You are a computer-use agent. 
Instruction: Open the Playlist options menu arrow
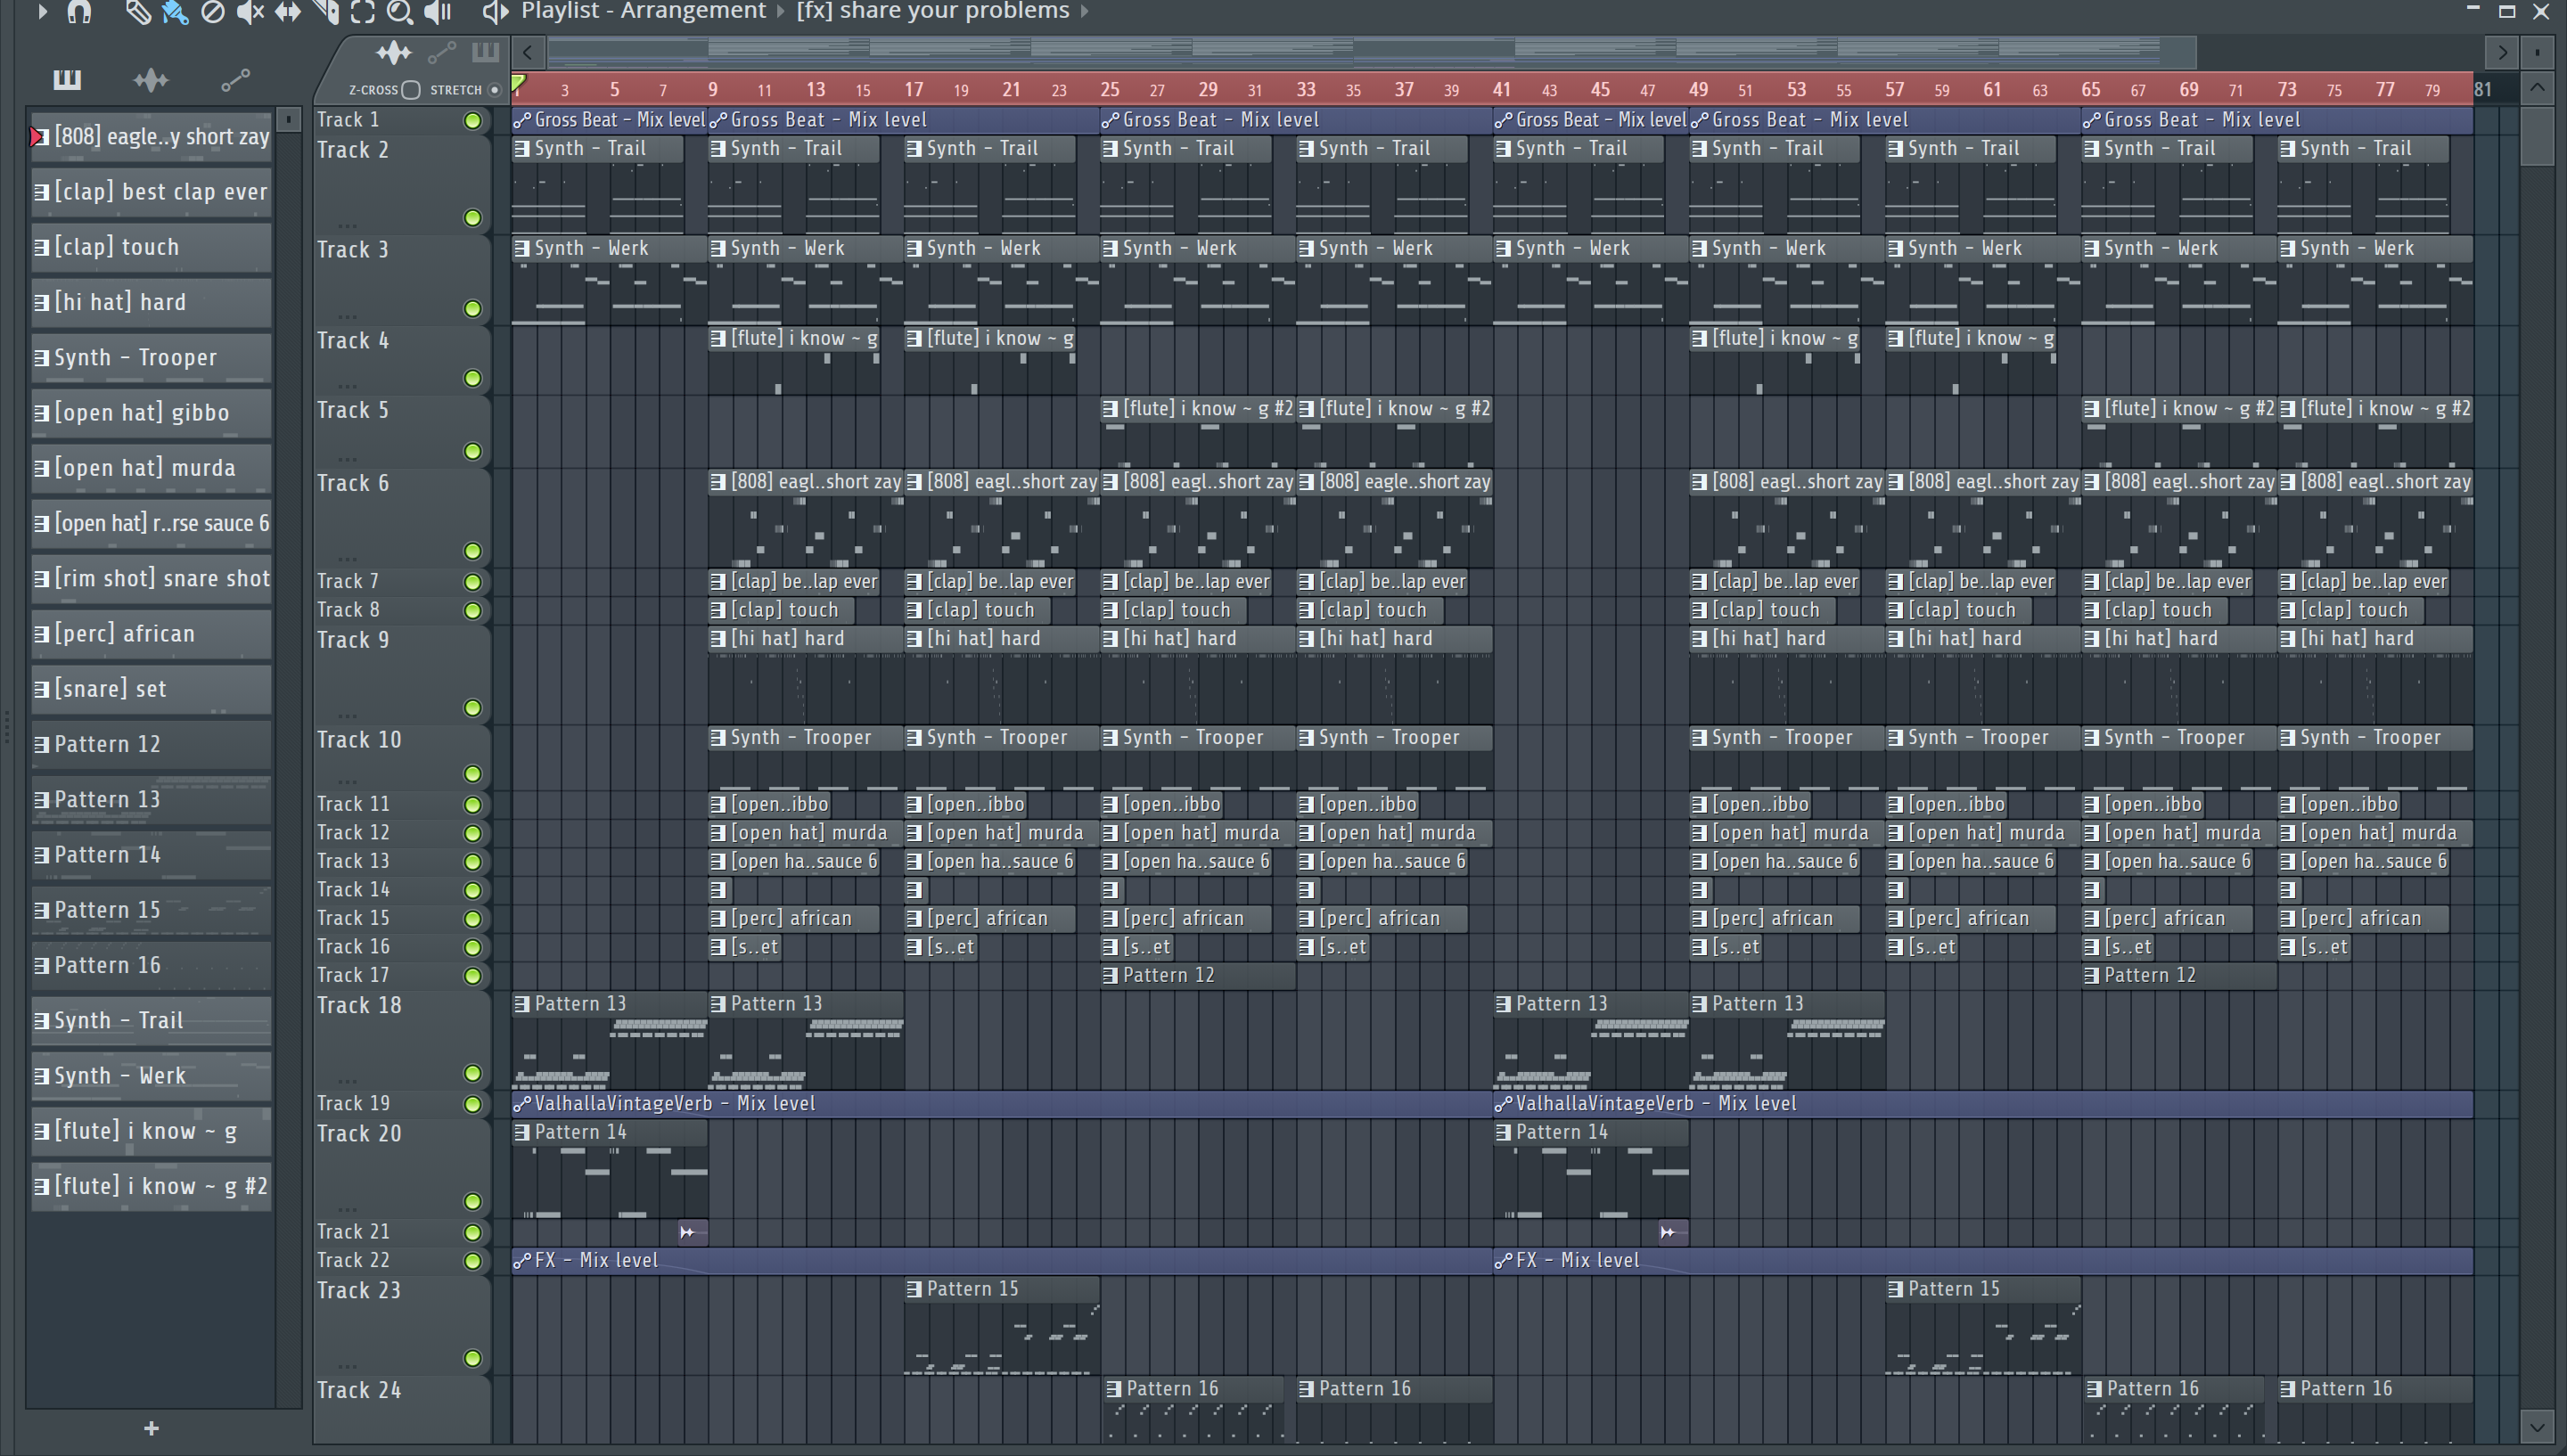point(41,12)
